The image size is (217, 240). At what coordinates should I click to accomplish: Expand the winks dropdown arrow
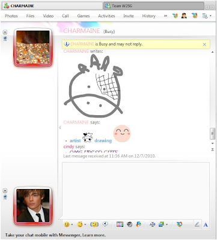(85, 224)
